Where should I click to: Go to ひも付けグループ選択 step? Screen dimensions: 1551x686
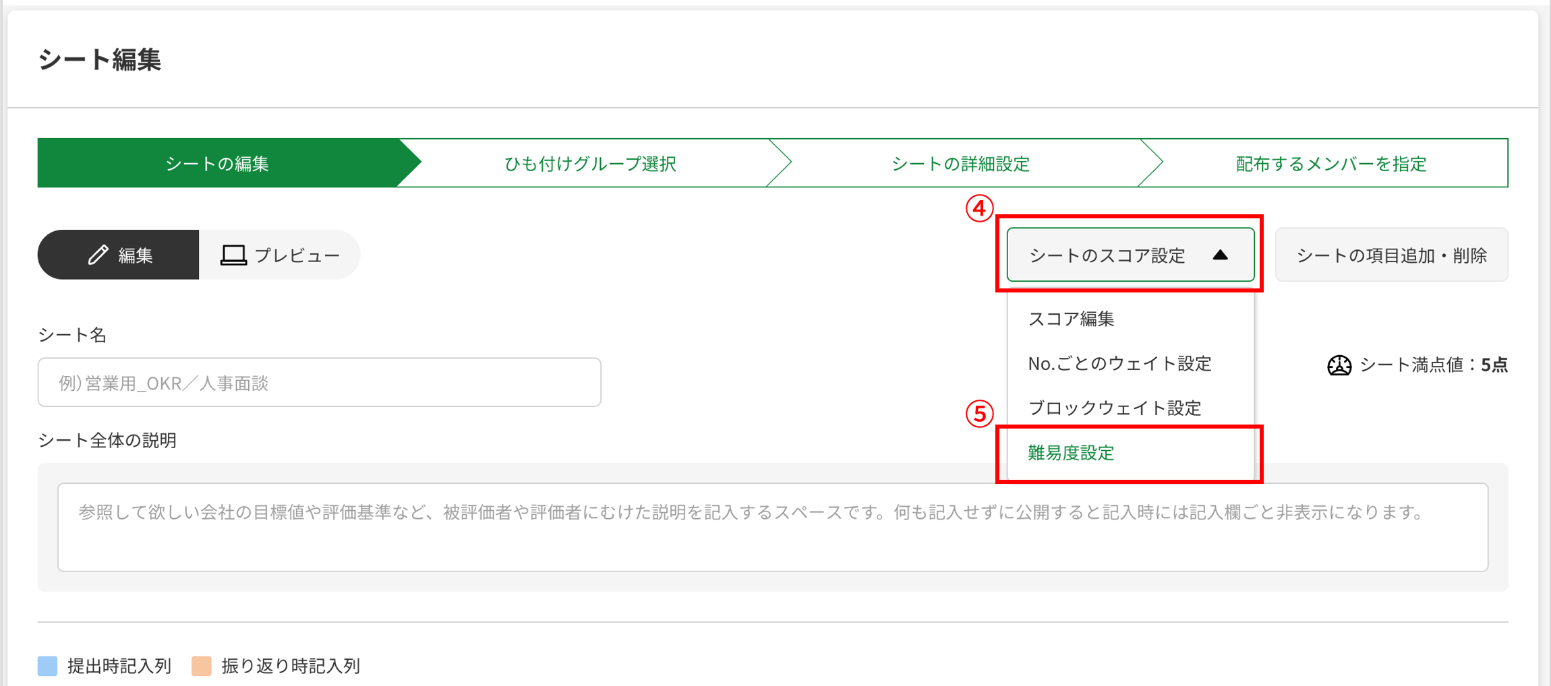tap(590, 163)
